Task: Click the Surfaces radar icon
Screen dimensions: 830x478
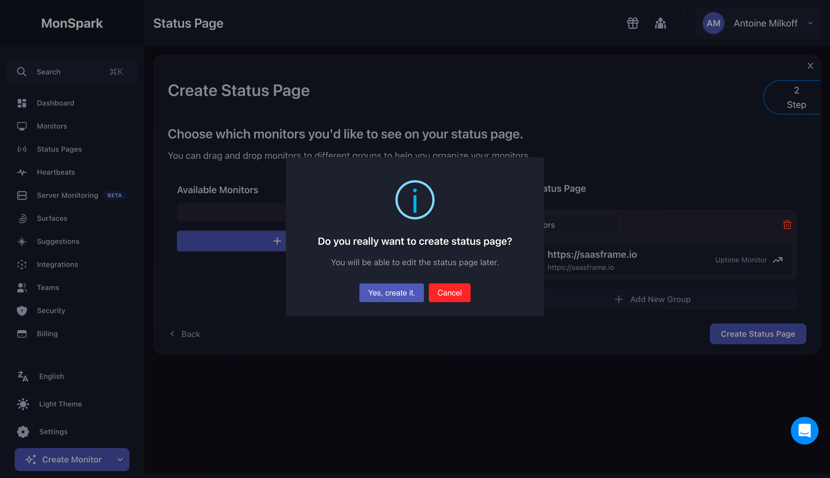Action: coord(22,218)
